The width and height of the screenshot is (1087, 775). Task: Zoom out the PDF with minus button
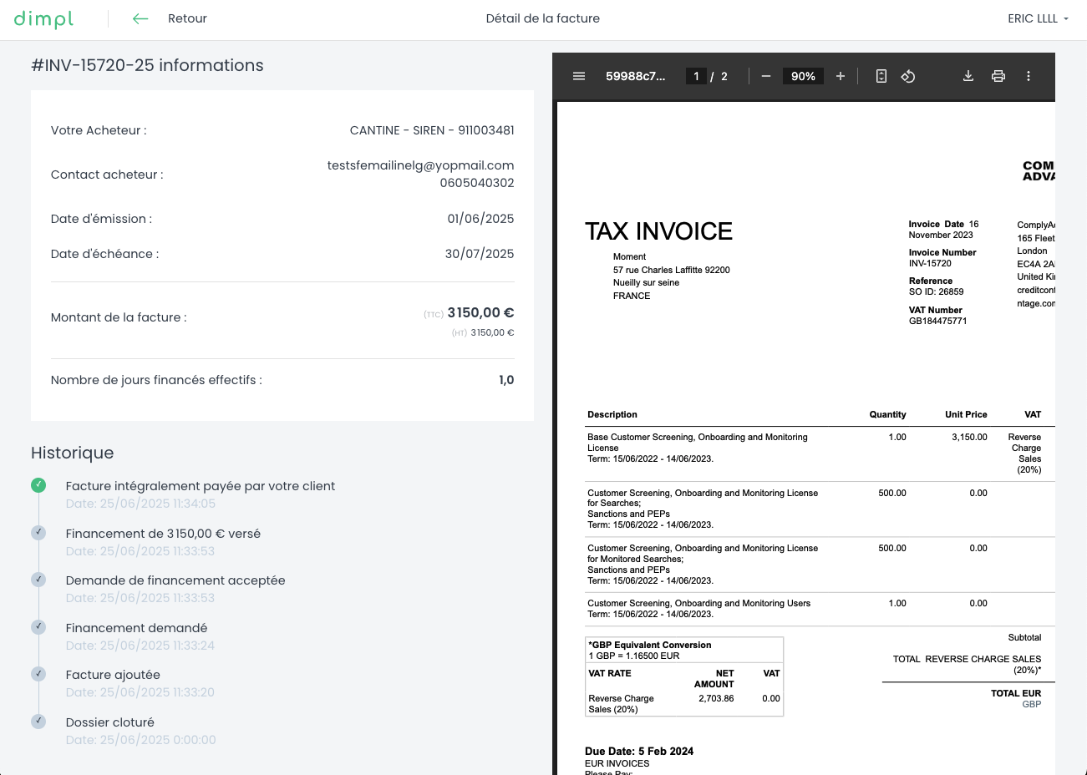pos(766,76)
